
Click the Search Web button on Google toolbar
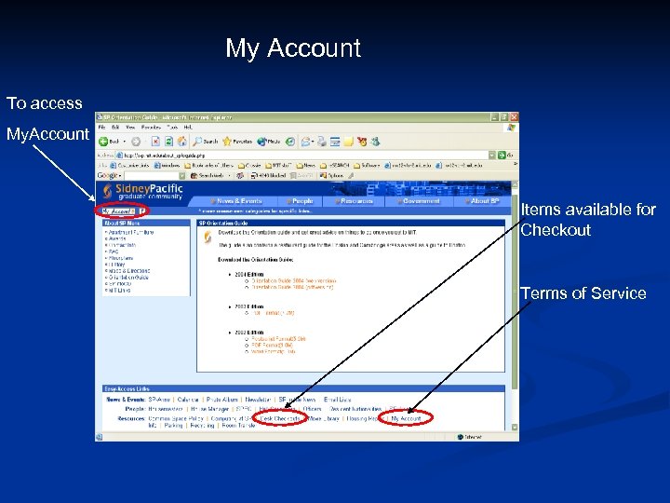[x=207, y=175]
